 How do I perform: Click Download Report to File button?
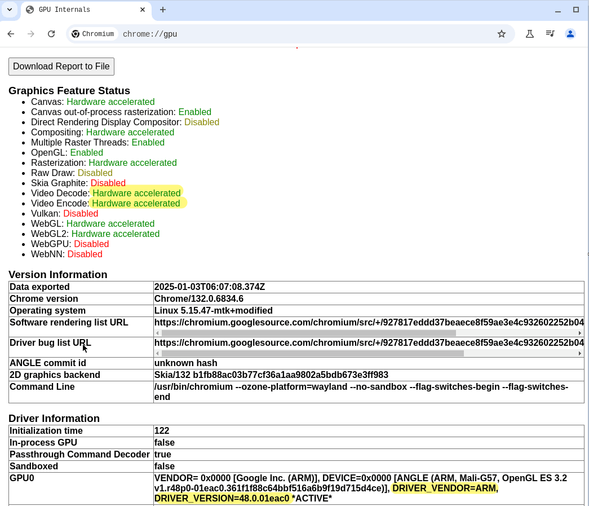(61, 67)
